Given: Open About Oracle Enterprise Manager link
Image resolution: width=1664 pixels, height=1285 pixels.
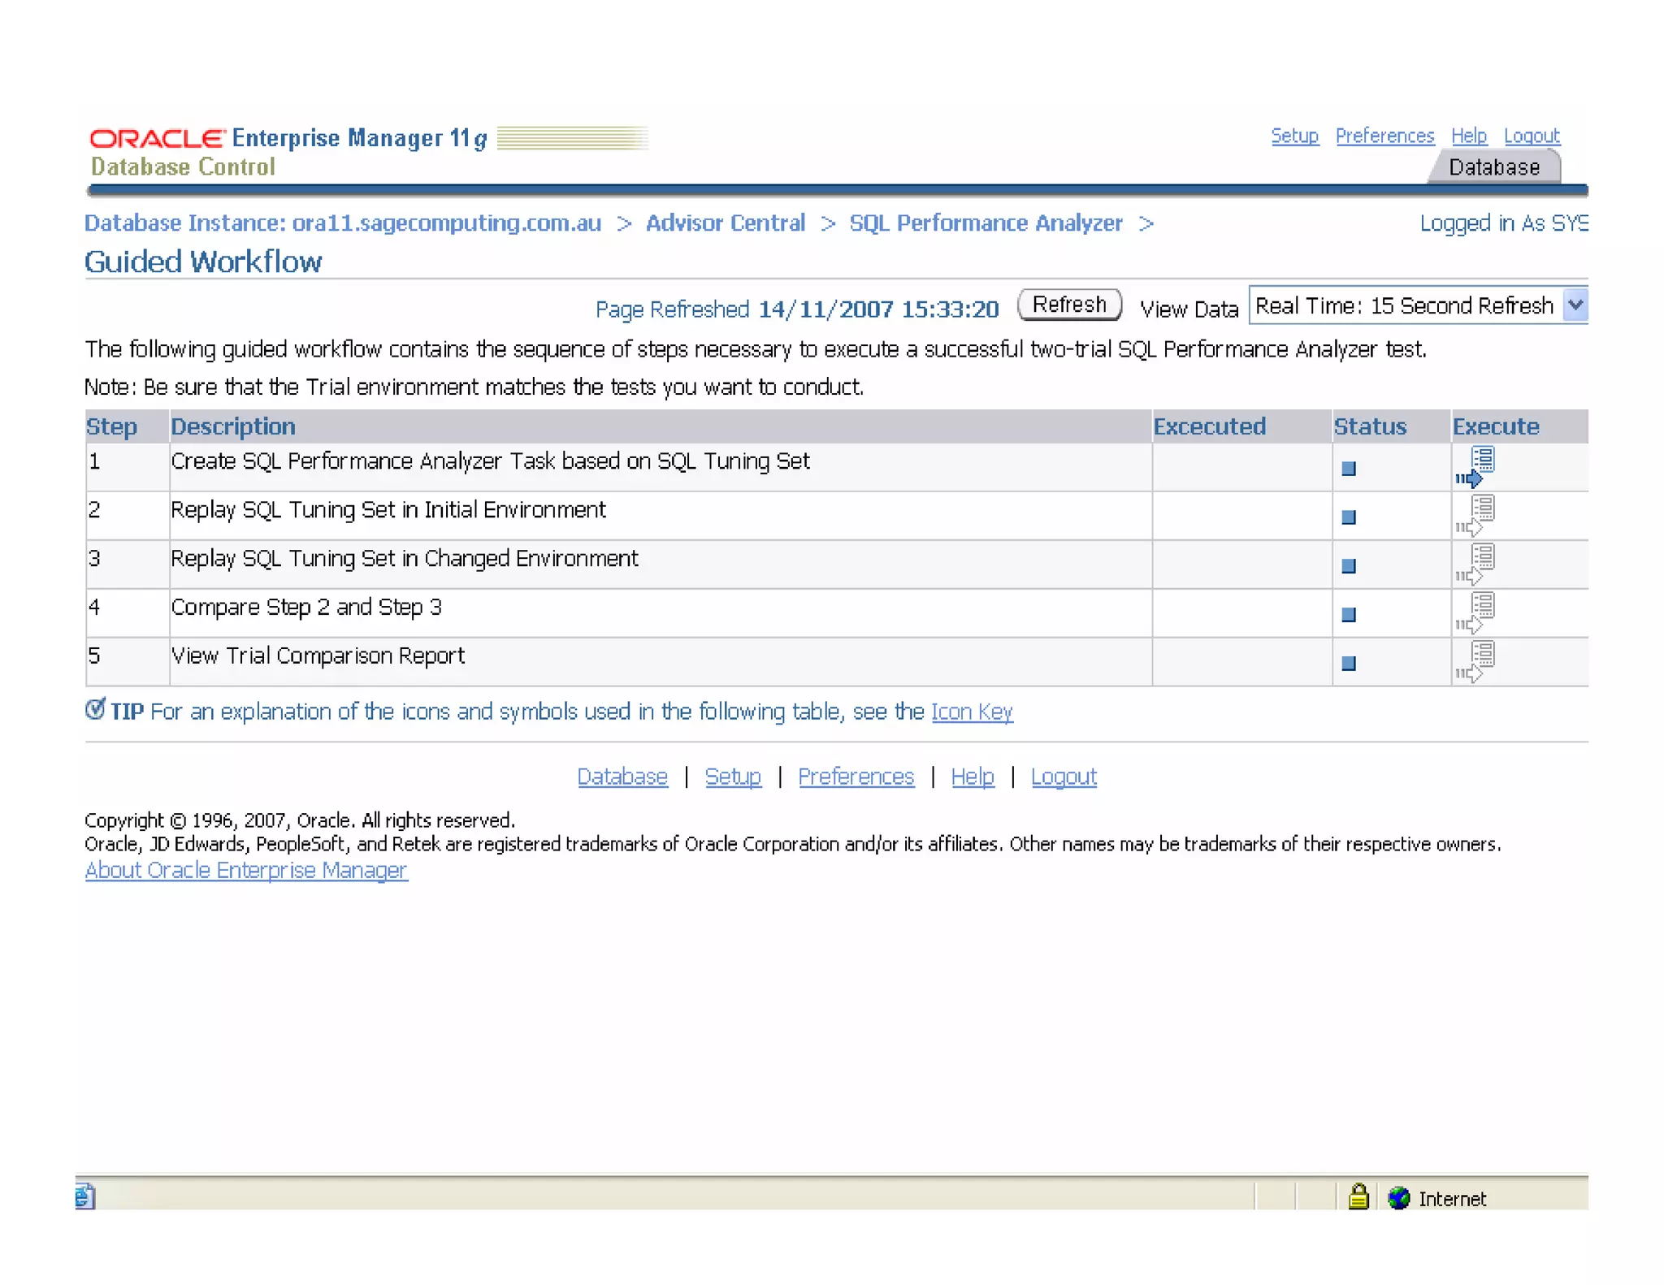Looking at the screenshot, I should [x=246, y=870].
